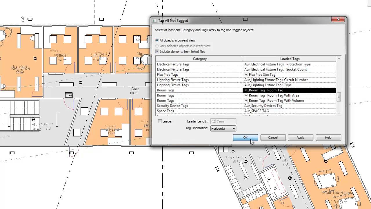Screen dimensions: 371x209
Task: Click the Reg Office room tag
Action: coord(20,70)
